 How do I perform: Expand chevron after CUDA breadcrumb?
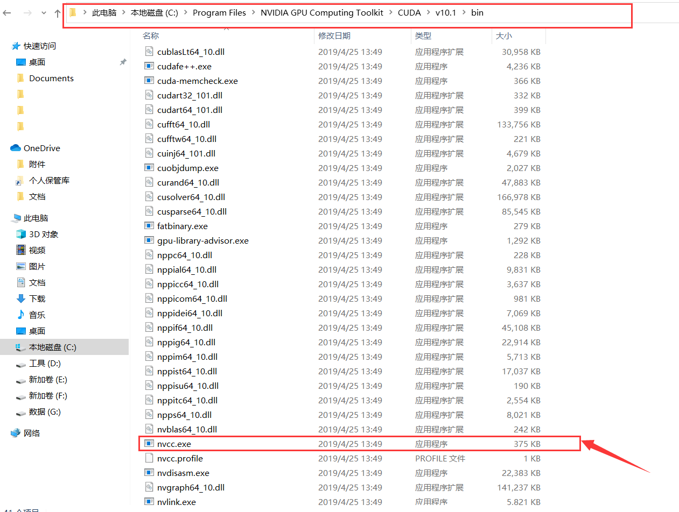429,12
